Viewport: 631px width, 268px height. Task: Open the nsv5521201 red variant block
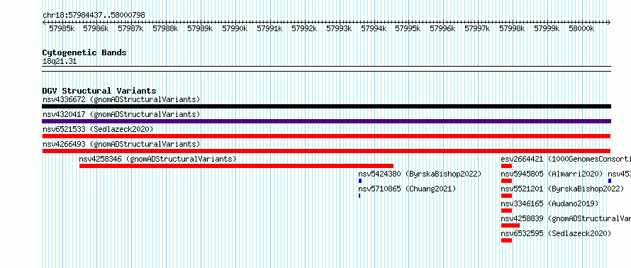coord(506,196)
